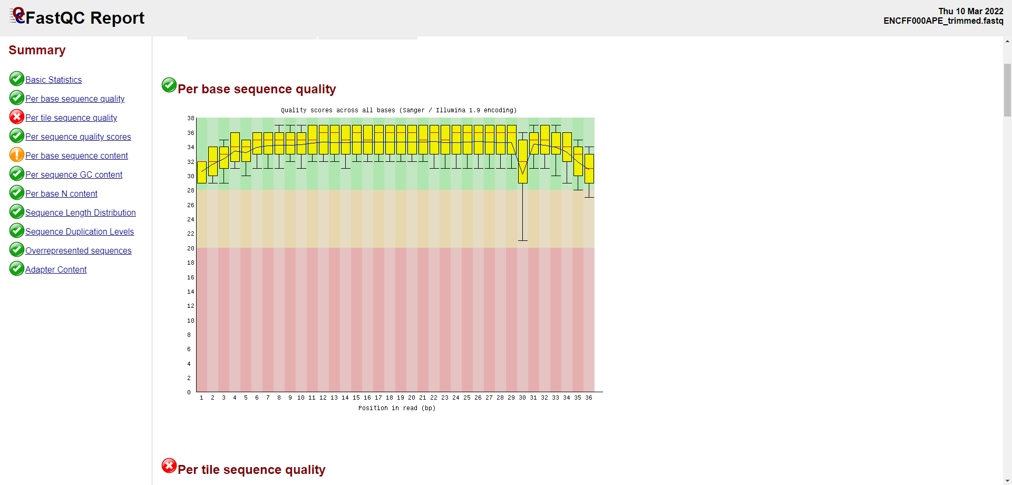Image resolution: width=1012 pixels, height=485 pixels.
Task: Click the Summary heading in the sidebar
Action: pos(37,50)
